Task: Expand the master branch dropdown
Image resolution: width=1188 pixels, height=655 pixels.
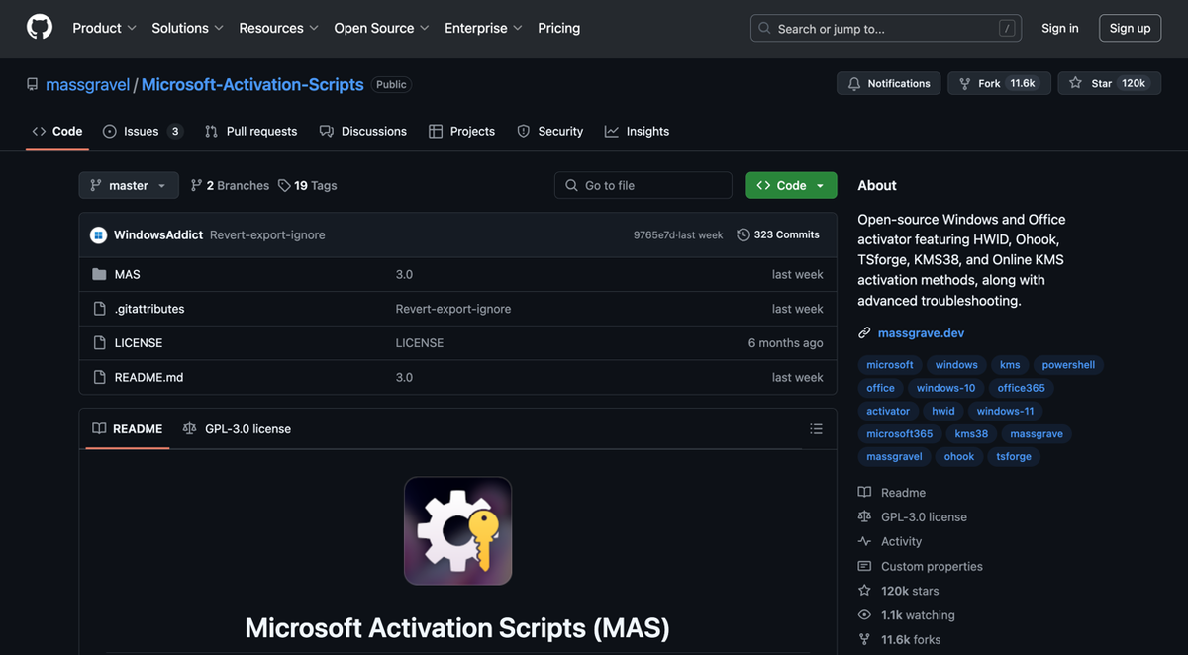Action: [x=129, y=185]
